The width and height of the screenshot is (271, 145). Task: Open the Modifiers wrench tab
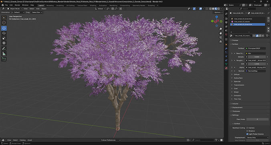(226, 49)
